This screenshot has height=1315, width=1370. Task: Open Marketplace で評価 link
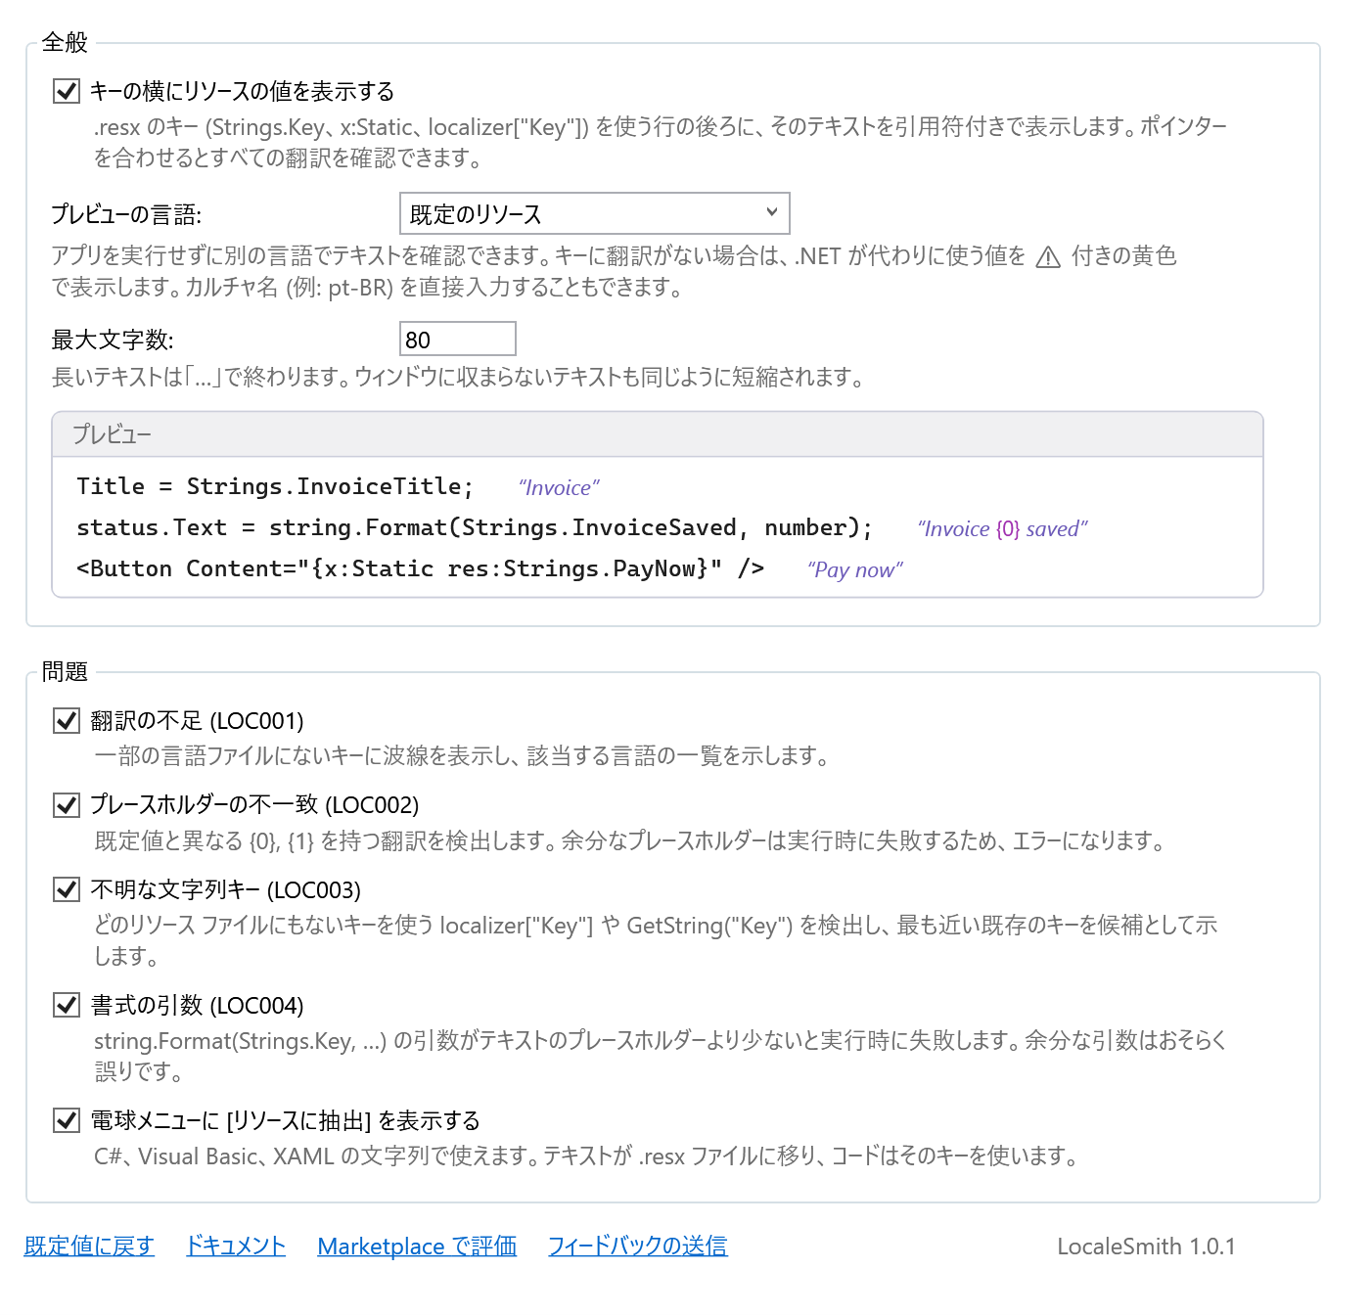click(417, 1246)
